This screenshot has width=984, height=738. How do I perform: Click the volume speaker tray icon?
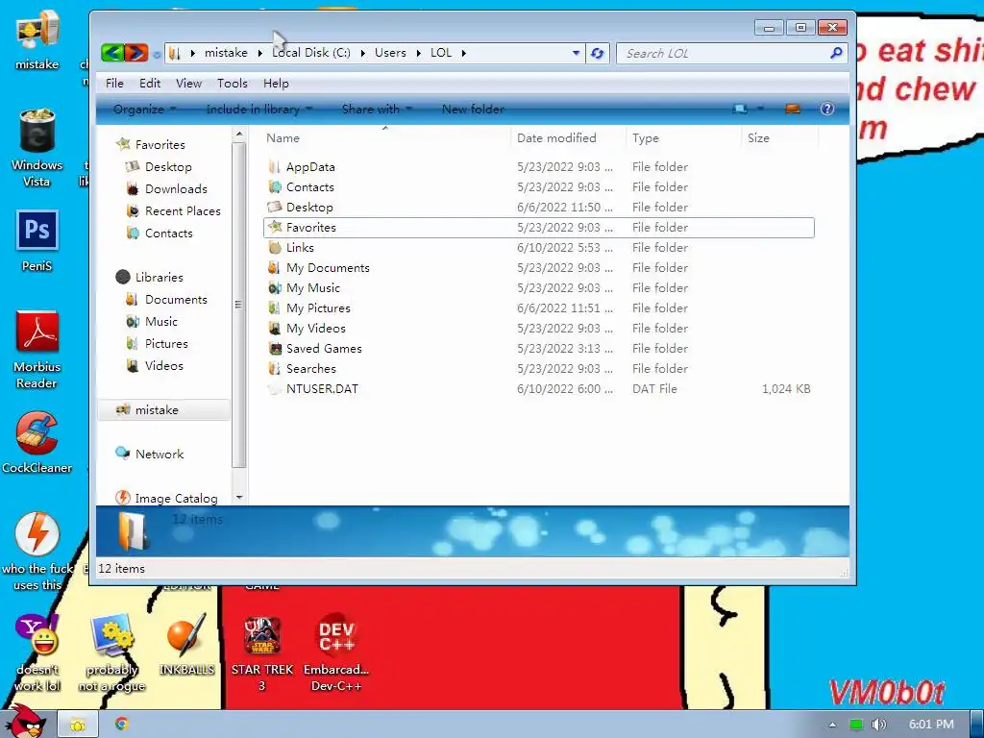click(878, 725)
